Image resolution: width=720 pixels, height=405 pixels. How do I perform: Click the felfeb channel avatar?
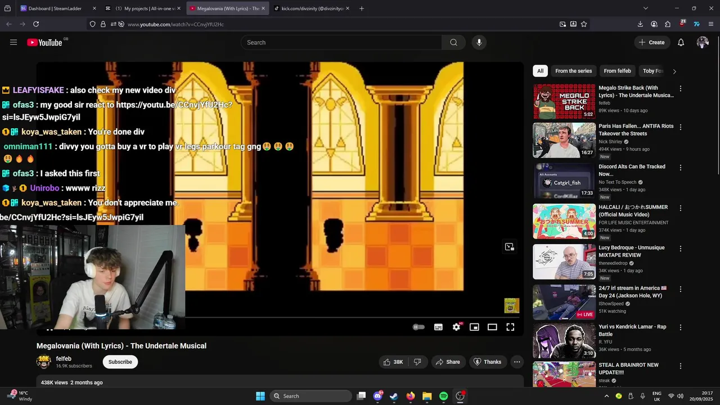coord(44,362)
